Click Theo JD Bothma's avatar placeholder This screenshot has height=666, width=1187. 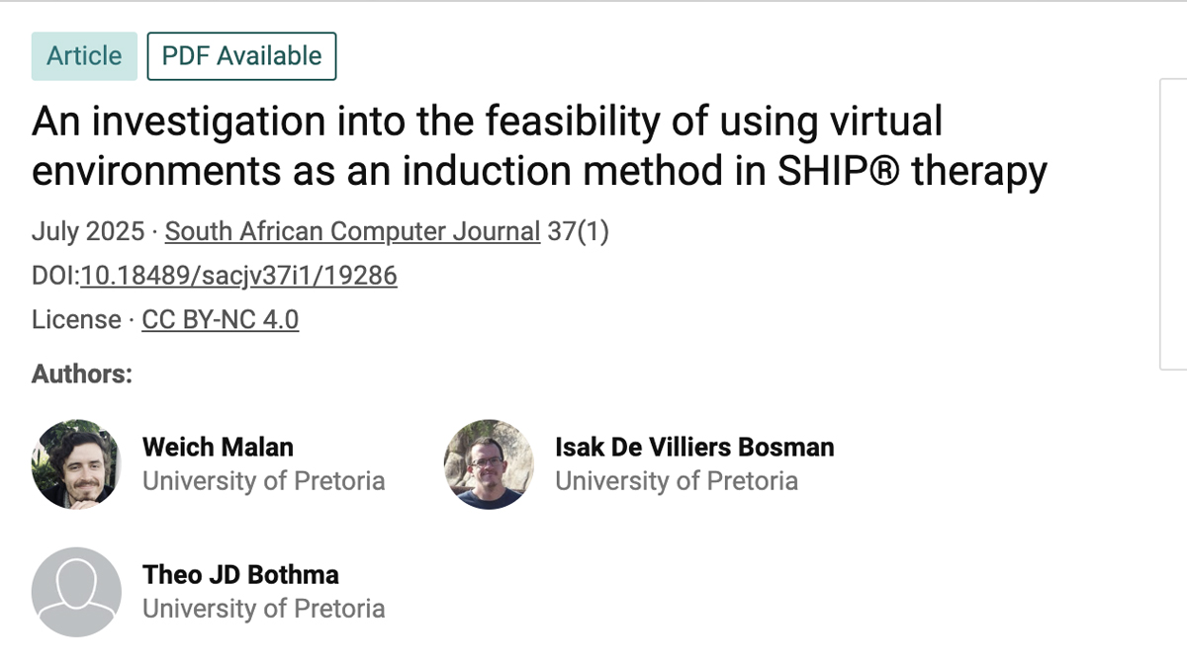coord(76,592)
